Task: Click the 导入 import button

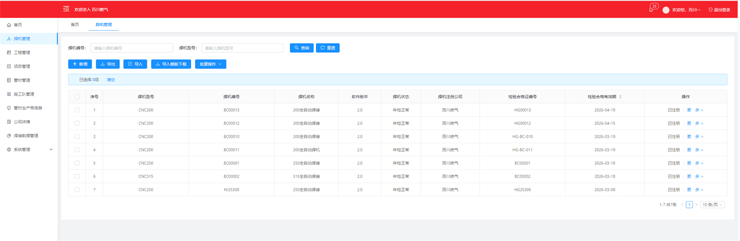Action: tap(136, 64)
